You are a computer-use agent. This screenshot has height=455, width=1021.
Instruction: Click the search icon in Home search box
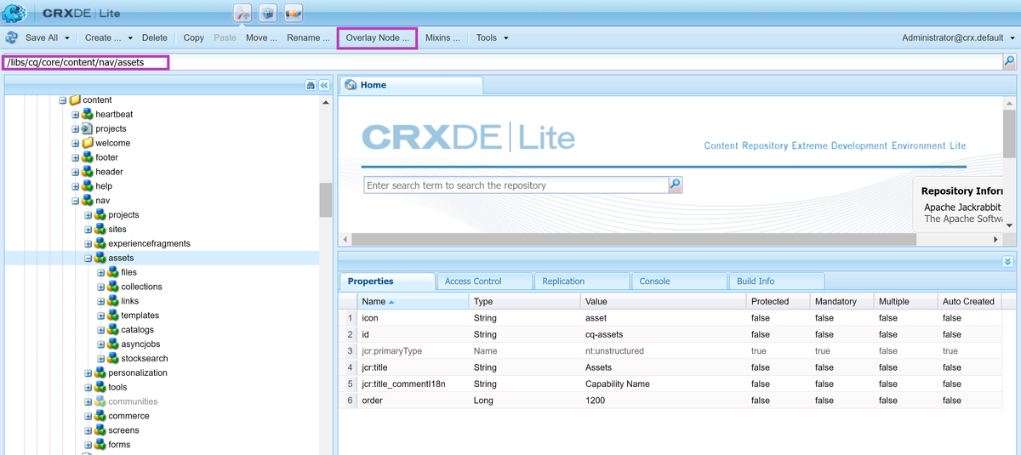click(676, 185)
